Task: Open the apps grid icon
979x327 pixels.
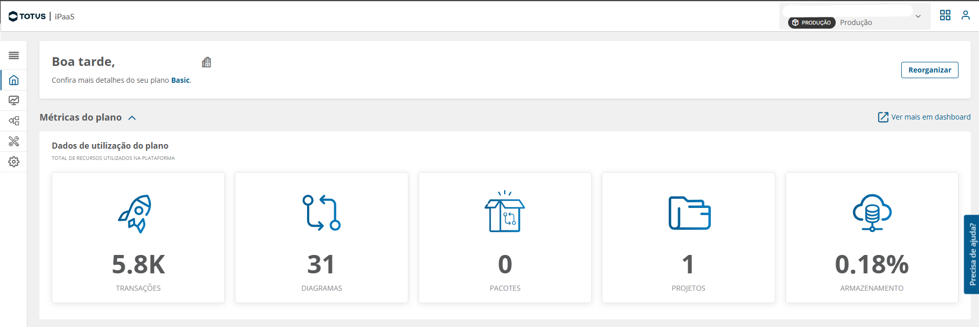Action: coord(945,15)
